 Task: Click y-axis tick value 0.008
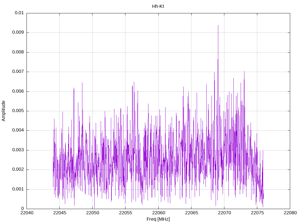18,52
